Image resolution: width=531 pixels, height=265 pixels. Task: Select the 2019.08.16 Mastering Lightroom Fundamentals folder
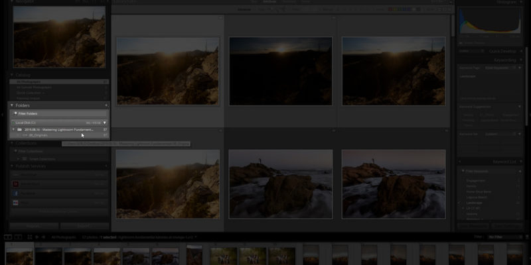coord(59,129)
